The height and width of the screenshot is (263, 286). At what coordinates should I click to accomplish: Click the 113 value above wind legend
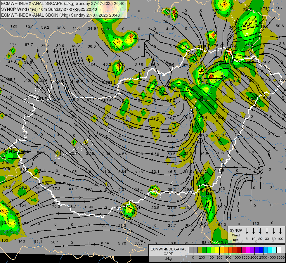(256, 223)
